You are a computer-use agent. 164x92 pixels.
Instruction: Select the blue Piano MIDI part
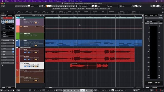coord(94,43)
